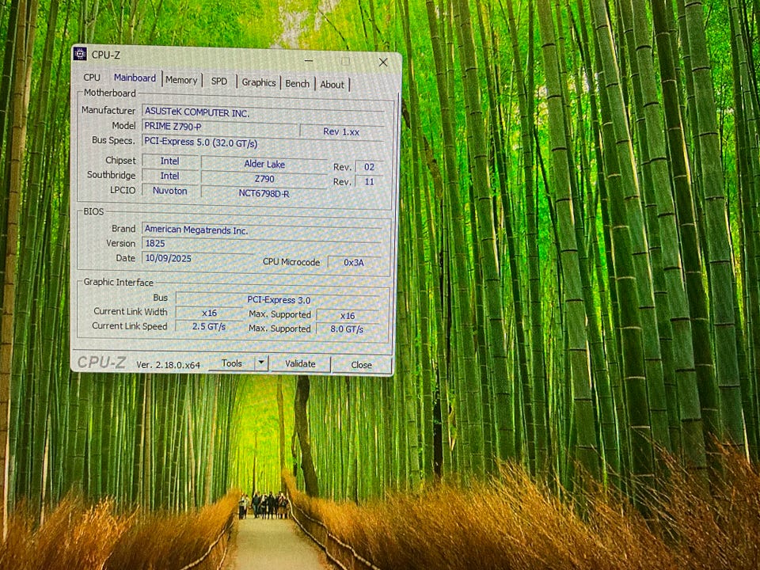Image resolution: width=760 pixels, height=570 pixels.
Task: Click the Graphic Interface Bus PCI-Express 3.0
Action: pos(278,300)
